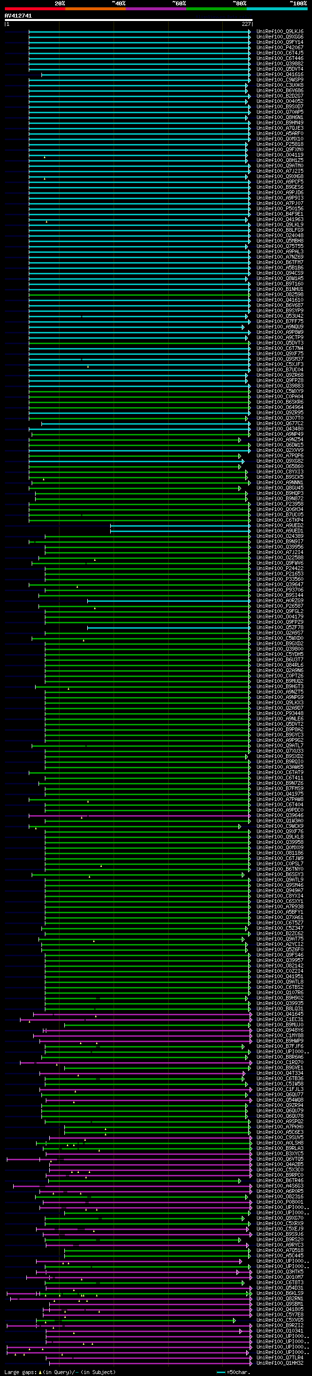312x1376 pixels.
Task: Click the label UniRef100_B3XYC5
Action: [x=279, y=1153]
